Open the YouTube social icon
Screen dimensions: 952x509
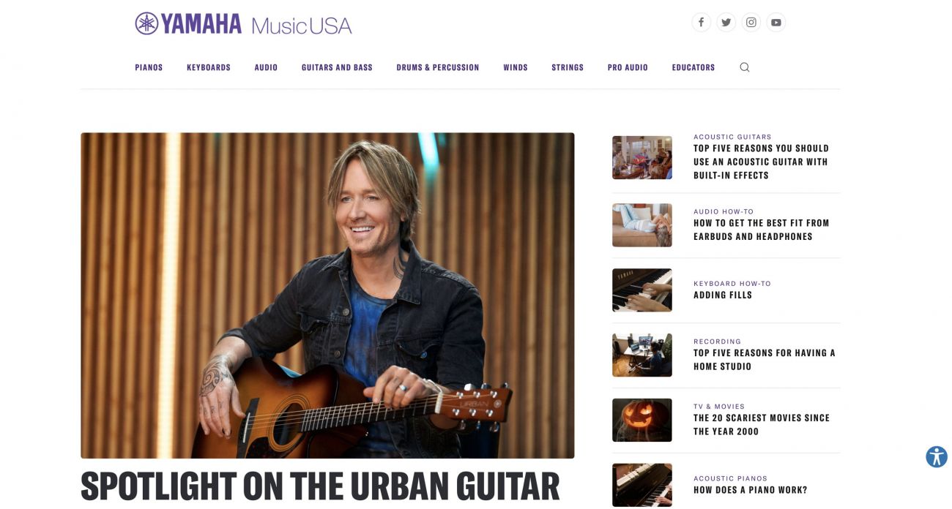coord(776,22)
